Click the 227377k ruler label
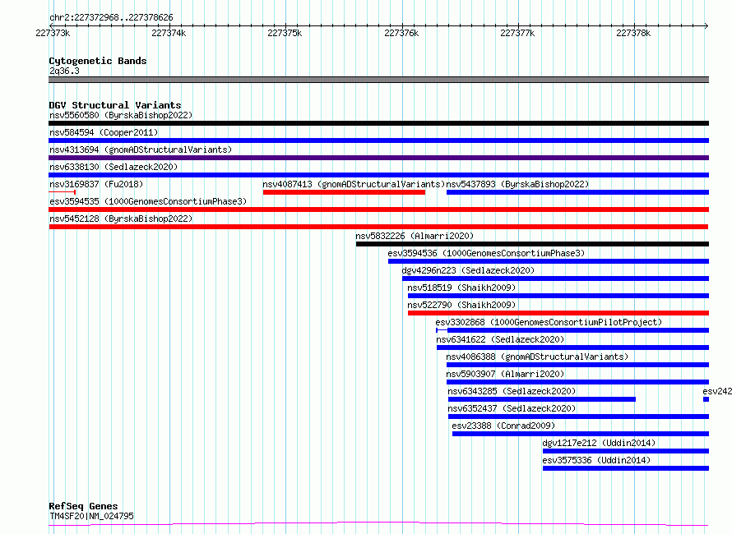The height and width of the screenshot is (534, 732). click(517, 33)
